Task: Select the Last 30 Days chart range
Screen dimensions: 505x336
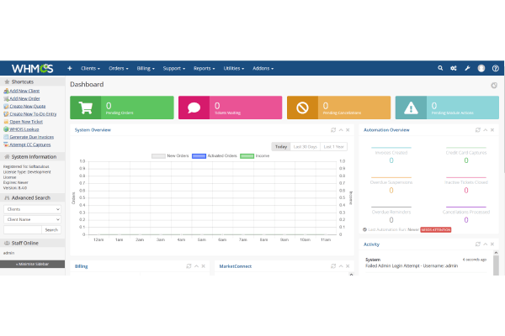Action: [305, 146]
